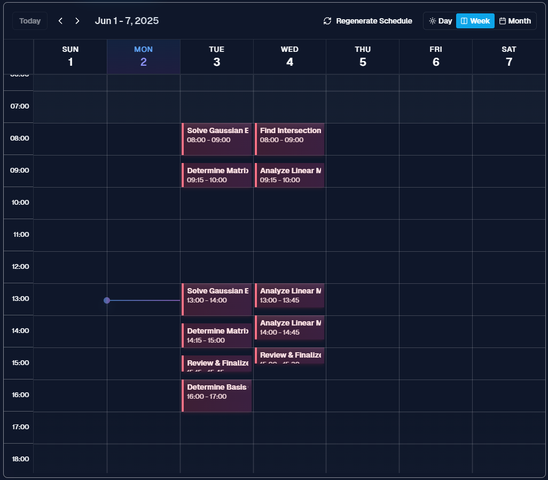Image resolution: width=548 pixels, height=480 pixels.
Task: Switch to Week view
Action: coord(475,21)
